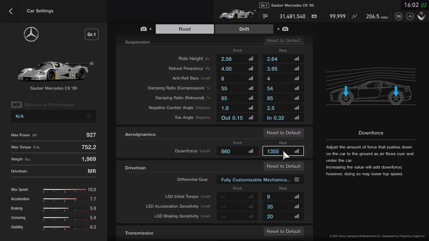This screenshot has height=241, width=429.
Task: Click the credits icon beside 31,481,540
Action: 265,16
